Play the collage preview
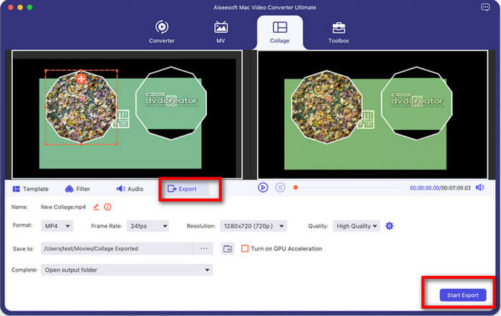The width and height of the screenshot is (501, 316). click(263, 187)
